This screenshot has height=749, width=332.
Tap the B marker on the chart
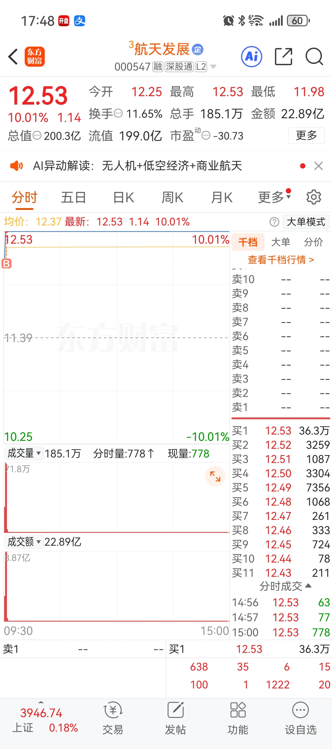coord(6,263)
